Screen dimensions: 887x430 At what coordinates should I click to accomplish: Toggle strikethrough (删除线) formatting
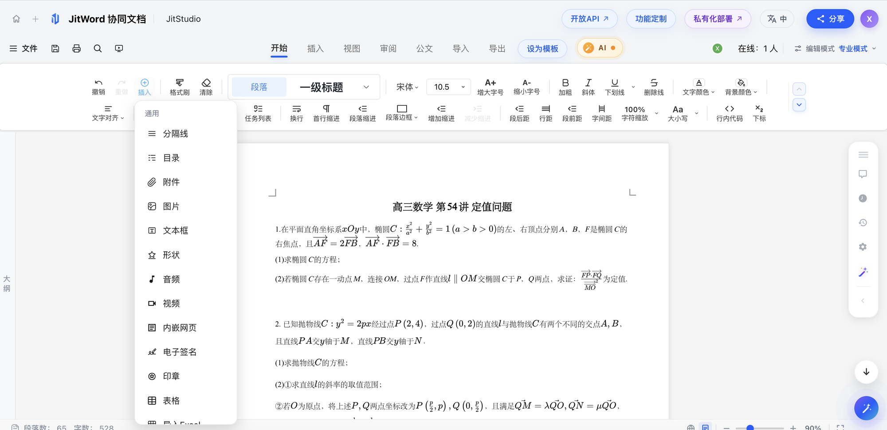[x=654, y=87]
